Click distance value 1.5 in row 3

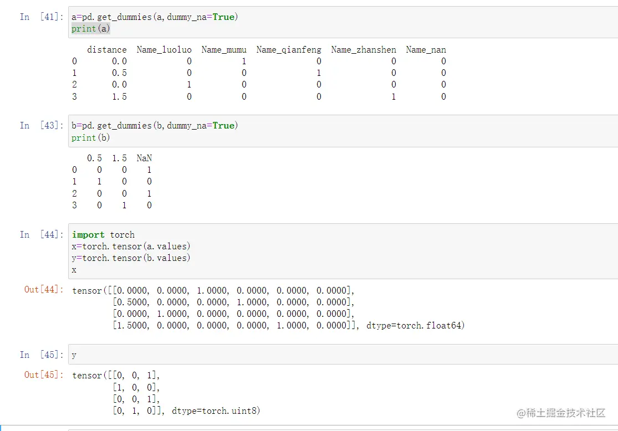(119, 96)
